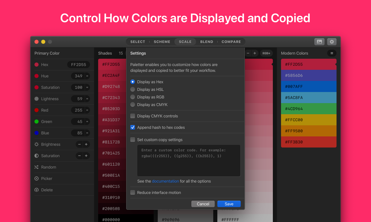This screenshot has height=222, width=371.
Task: Select Modern Colors swatch #5AC8FA
Action: 309,98
